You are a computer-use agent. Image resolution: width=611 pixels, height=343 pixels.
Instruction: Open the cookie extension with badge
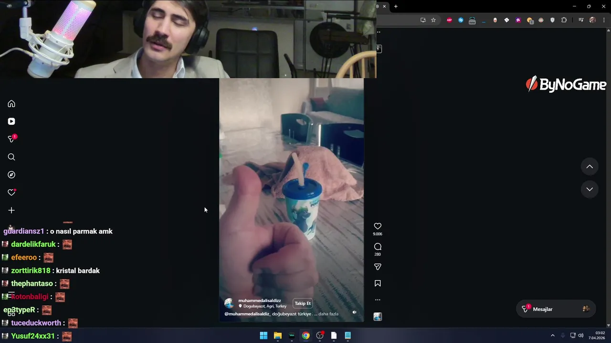coord(529,20)
